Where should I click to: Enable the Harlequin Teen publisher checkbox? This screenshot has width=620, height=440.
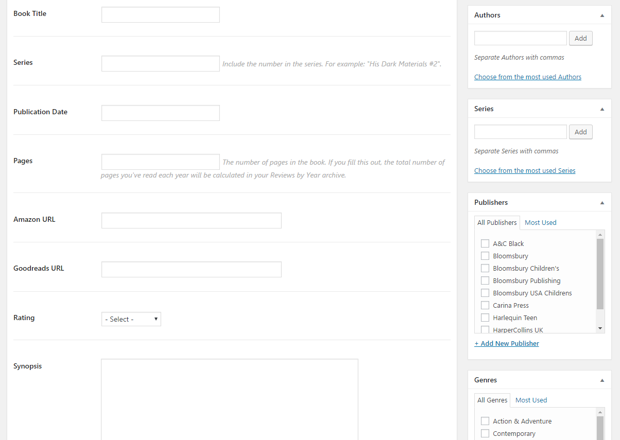pos(485,318)
